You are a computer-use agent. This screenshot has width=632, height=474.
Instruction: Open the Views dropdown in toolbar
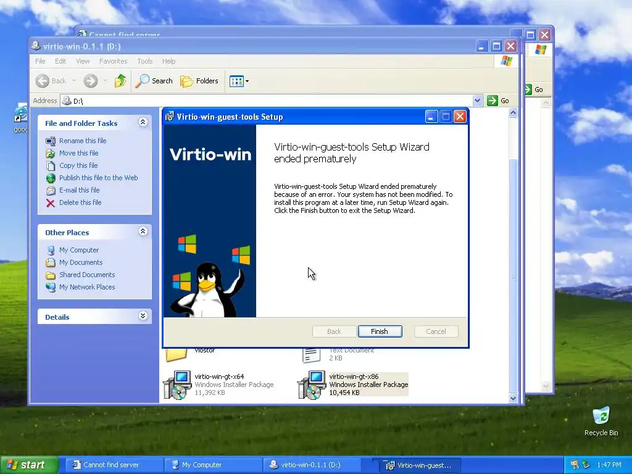pos(239,81)
